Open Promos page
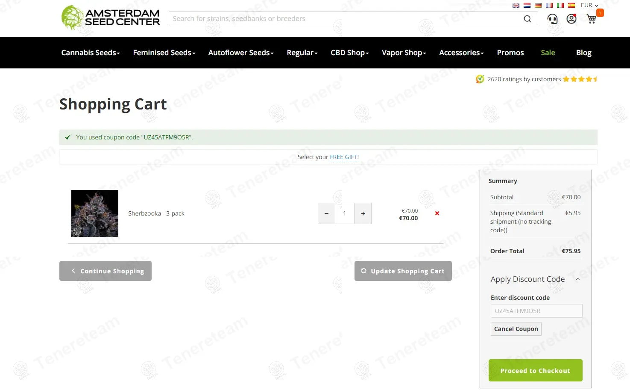 (x=510, y=53)
